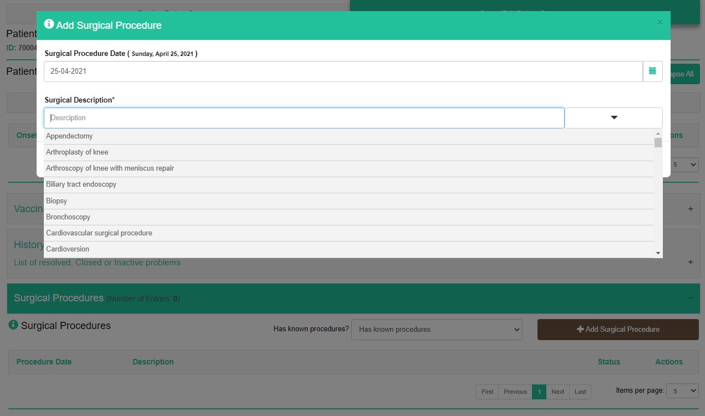Select Cardiovascular surgical procedure option
The image size is (705, 416).
[x=99, y=233]
